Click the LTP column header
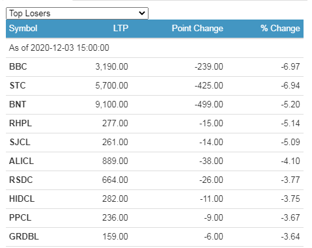The width and height of the screenshot is (312, 248). pyautogui.click(x=121, y=28)
